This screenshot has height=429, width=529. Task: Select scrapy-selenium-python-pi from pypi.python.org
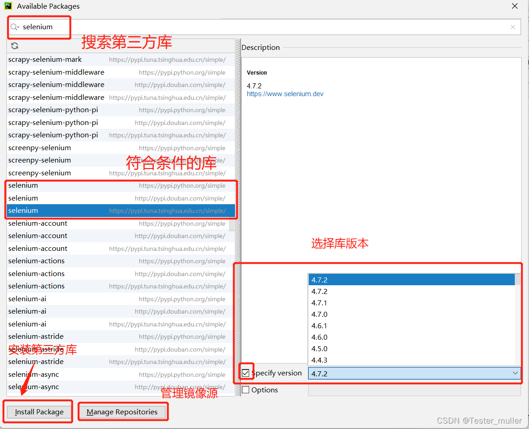tap(121, 110)
